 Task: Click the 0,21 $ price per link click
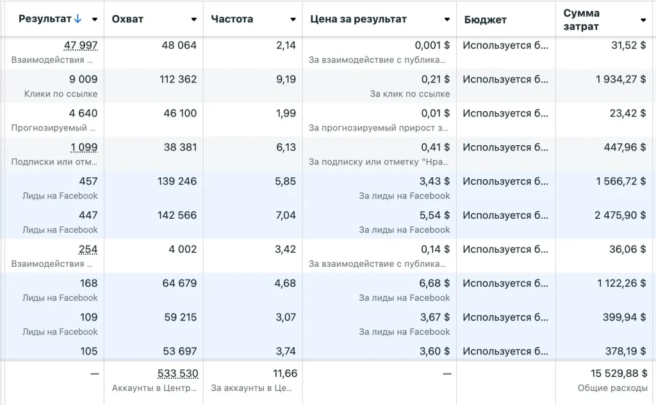click(x=435, y=79)
